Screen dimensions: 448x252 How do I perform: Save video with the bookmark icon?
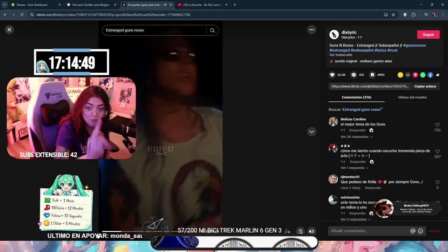372,75
